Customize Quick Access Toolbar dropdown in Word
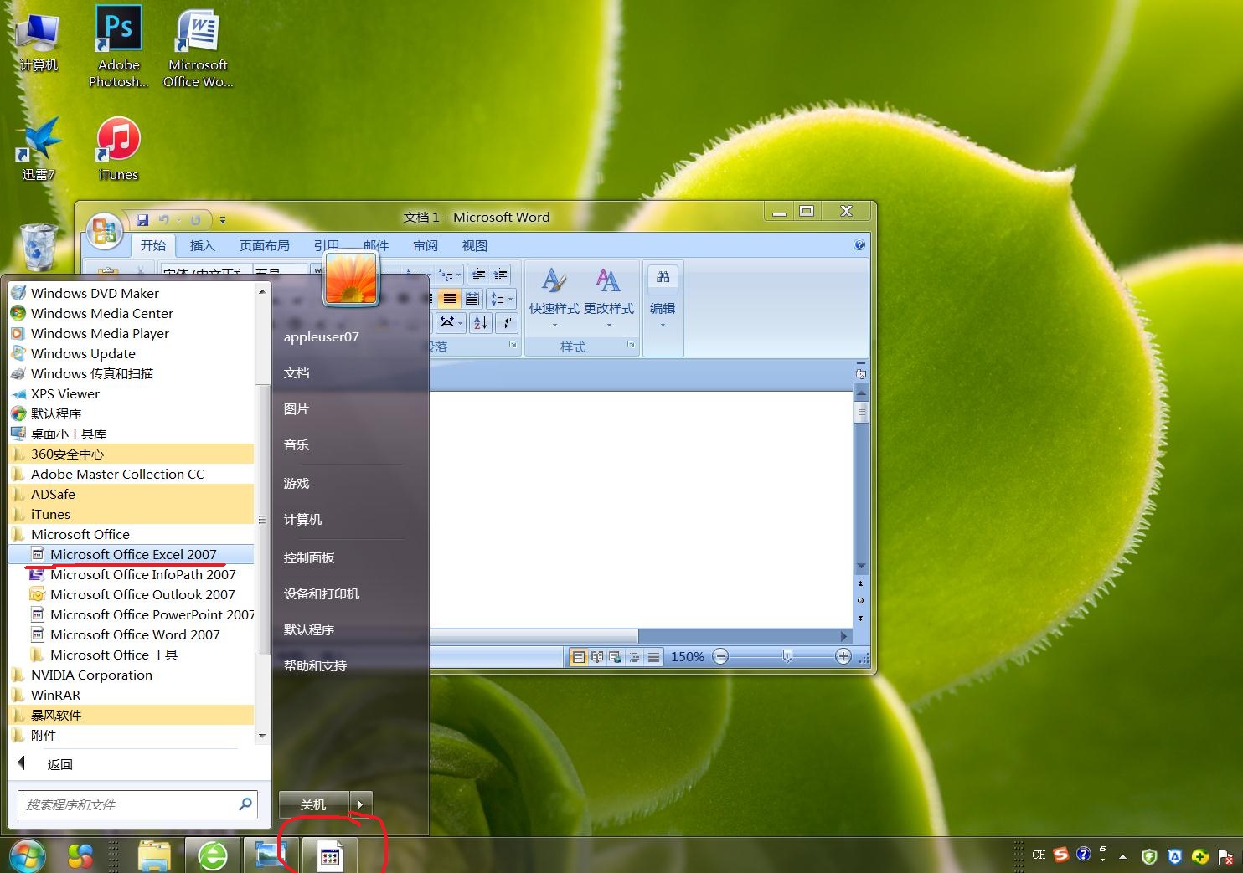This screenshot has height=873, width=1243. pos(223,220)
